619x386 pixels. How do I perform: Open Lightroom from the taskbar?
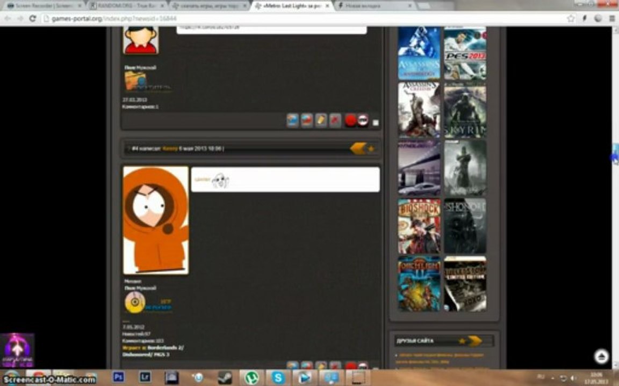(x=145, y=377)
